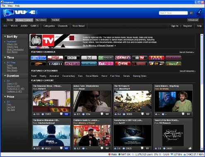
Task: Click the blue frog icon in header
Action: coord(199,12)
